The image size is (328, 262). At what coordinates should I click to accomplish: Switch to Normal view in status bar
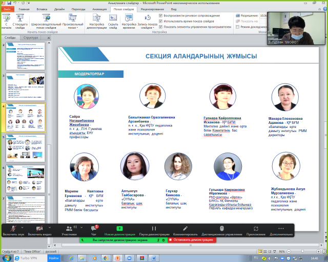pyautogui.click(x=260, y=251)
